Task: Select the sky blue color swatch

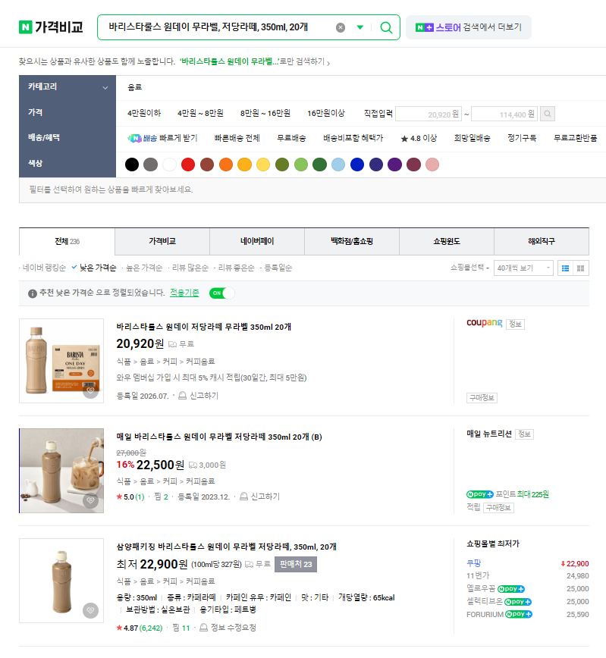Action: [x=338, y=164]
